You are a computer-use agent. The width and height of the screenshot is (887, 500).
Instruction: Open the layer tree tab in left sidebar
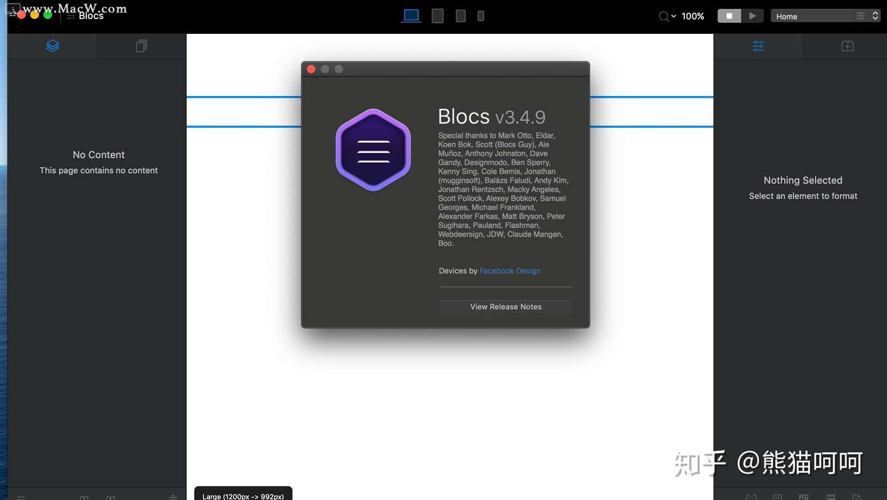52,46
